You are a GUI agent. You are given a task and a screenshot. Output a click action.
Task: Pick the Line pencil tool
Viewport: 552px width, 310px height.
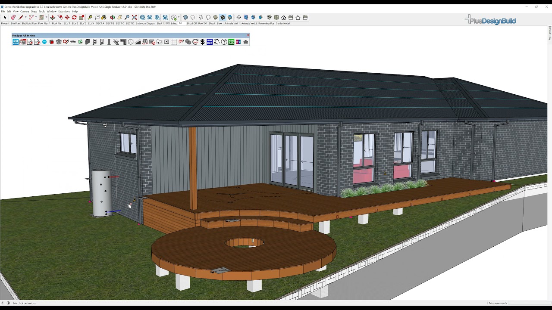click(x=21, y=18)
